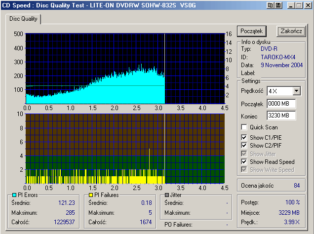Click the quality score value 84
The height and width of the screenshot is (234, 314).
pos(297,186)
